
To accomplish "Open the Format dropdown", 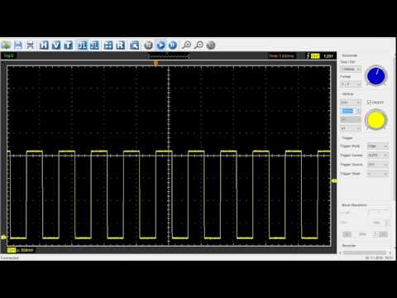I will (x=351, y=84).
